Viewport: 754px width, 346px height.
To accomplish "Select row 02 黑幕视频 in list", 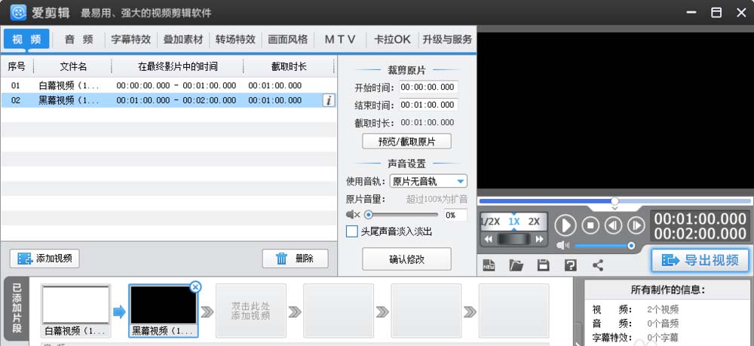I will point(168,100).
